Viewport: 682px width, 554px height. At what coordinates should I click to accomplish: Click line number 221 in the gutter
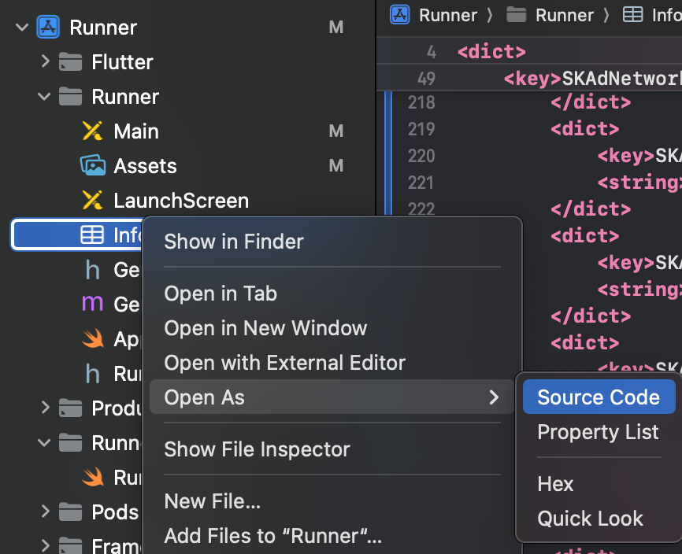(421, 183)
